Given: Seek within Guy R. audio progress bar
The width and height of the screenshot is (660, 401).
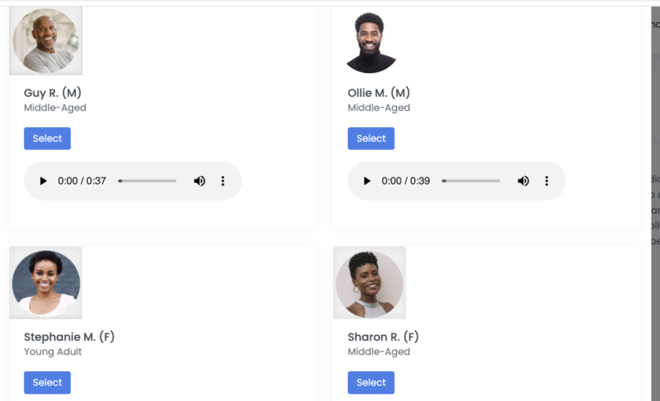Looking at the screenshot, I should point(147,181).
